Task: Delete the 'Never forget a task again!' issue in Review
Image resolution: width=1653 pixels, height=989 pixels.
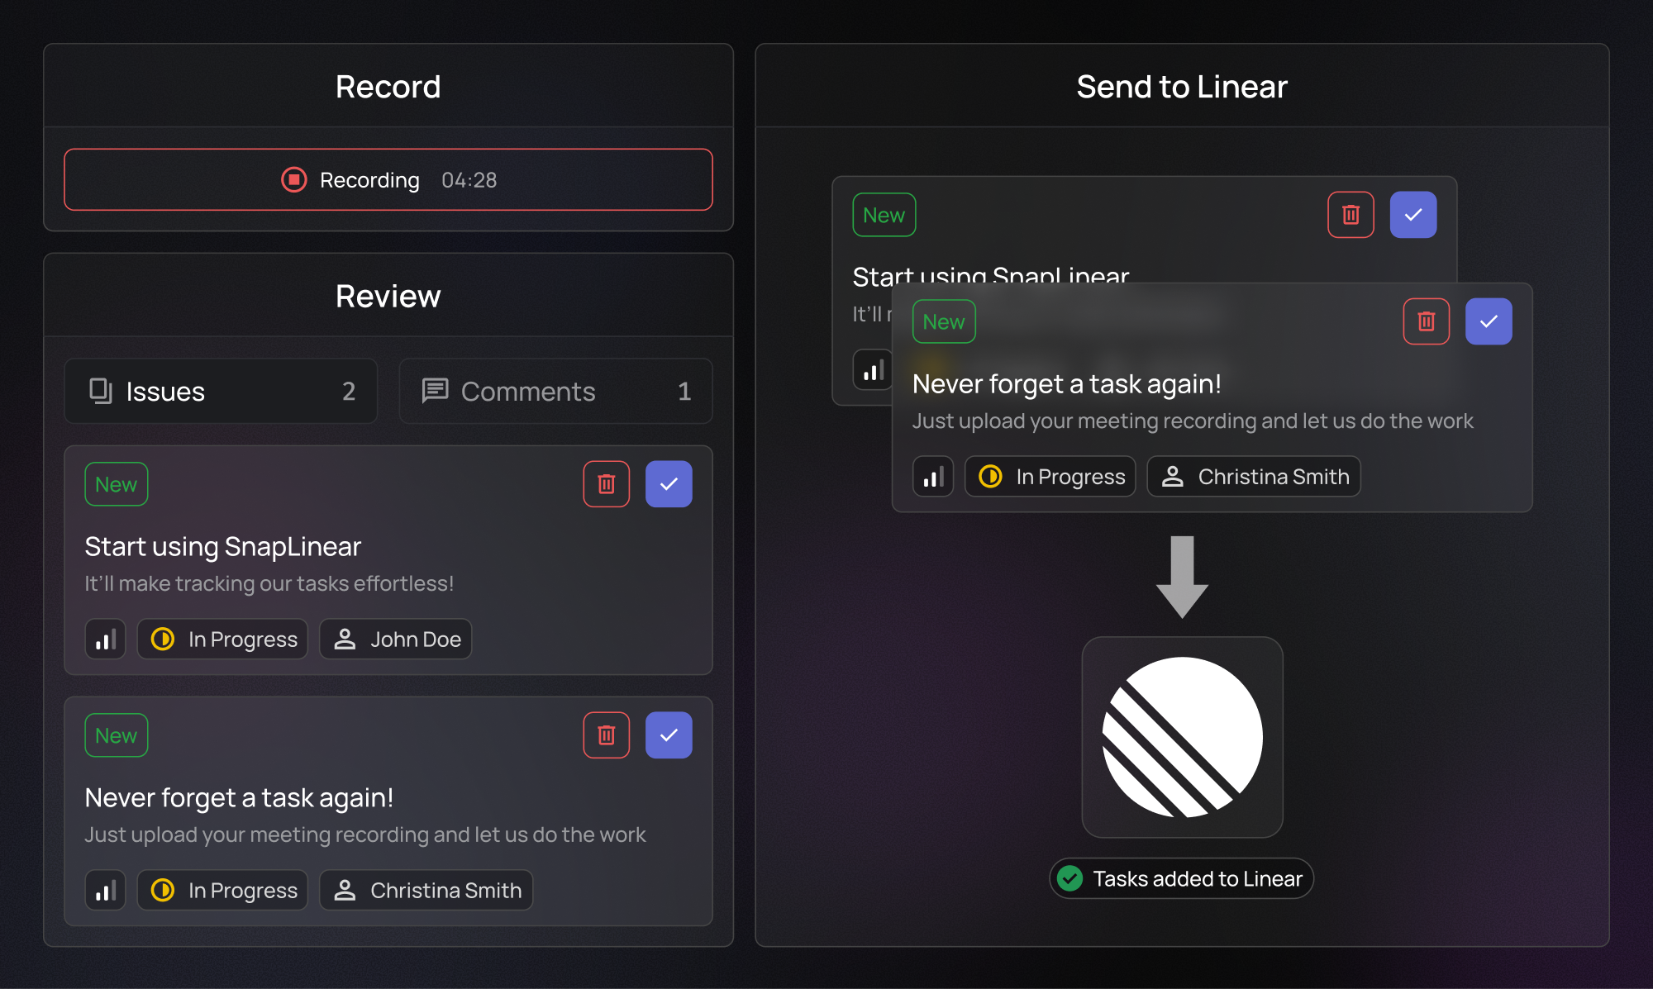Action: (607, 735)
